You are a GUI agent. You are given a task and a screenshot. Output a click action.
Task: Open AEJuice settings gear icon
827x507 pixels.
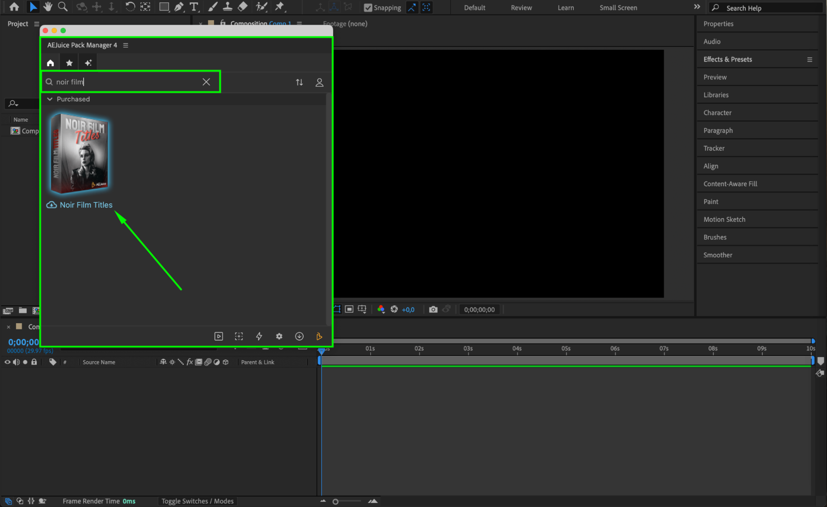tap(279, 336)
